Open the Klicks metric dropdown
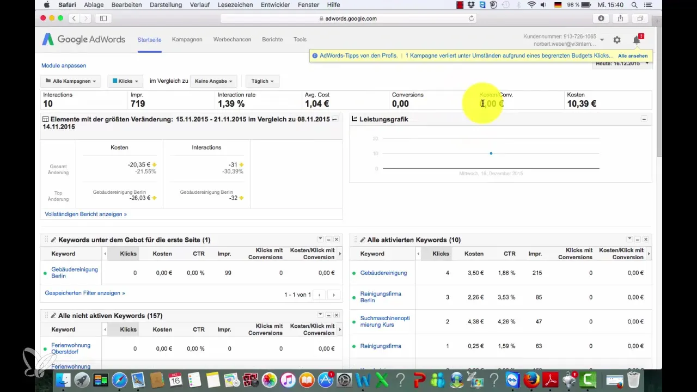Image resolution: width=697 pixels, height=392 pixels. [125, 81]
